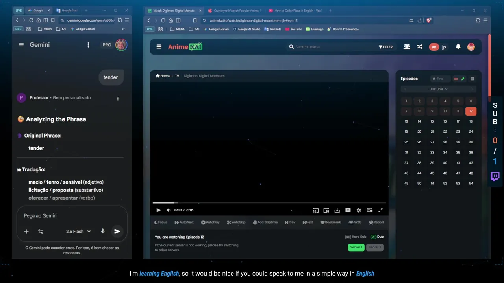Open AnimeKai notifications bell

(458, 47)
